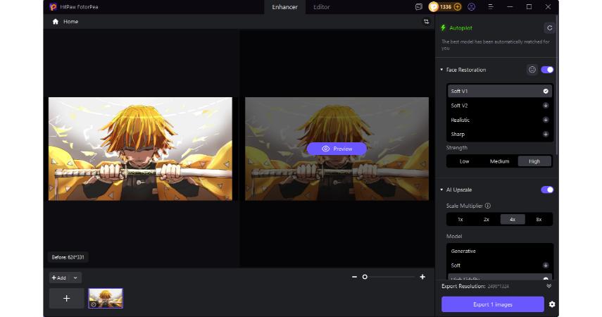Switch to the Editor tab
The height and width of the screenshot is (317, 602).
[321, 7]
